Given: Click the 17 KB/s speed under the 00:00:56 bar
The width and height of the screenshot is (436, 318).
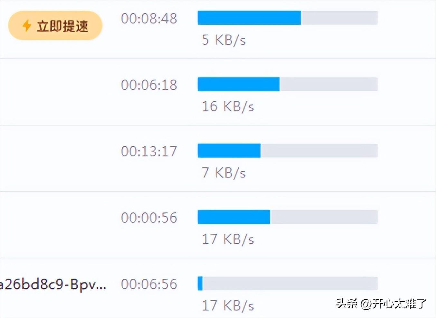Looking at the screenshot, I should 228,239.
